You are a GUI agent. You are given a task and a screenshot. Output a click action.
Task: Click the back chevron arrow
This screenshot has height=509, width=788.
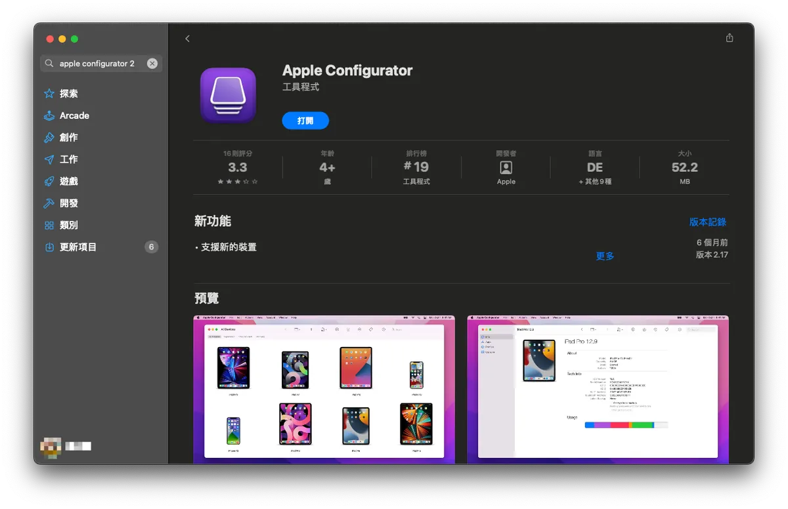tap(187, 39)
